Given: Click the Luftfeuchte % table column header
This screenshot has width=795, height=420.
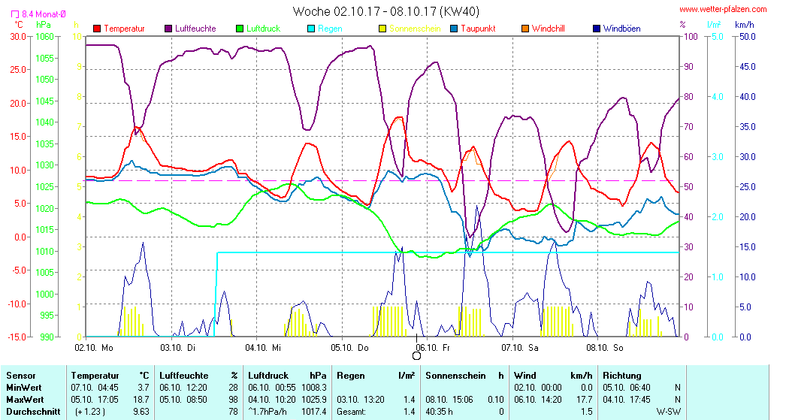Looking at the screenshot, I should pos(198,376).
